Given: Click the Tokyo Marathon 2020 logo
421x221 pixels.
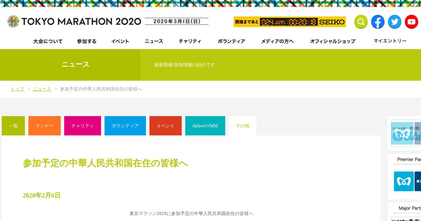Looking at the screenshot, I should tap(74, 21).
